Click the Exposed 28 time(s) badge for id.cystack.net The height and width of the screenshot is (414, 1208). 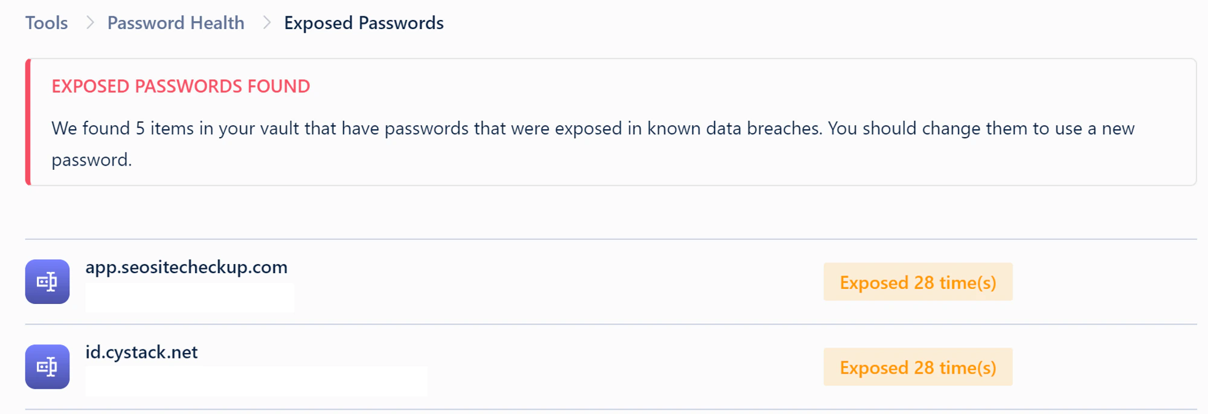click(x=917, y=367)
